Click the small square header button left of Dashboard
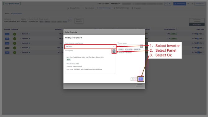Image resolution: width=208 pixels, height=117 pixels. 166,4
